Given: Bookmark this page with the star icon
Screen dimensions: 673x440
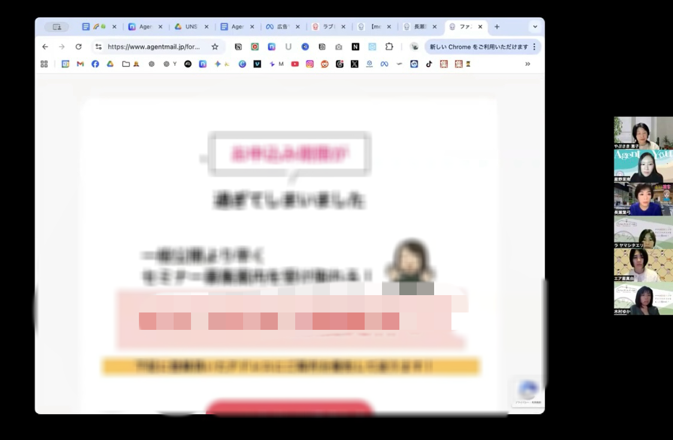Looking at the screenshot, I should coord(215,47).
